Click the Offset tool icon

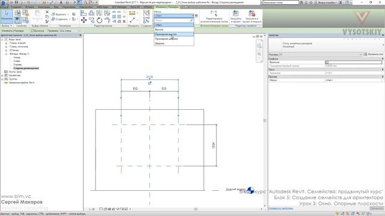(91, 13)
